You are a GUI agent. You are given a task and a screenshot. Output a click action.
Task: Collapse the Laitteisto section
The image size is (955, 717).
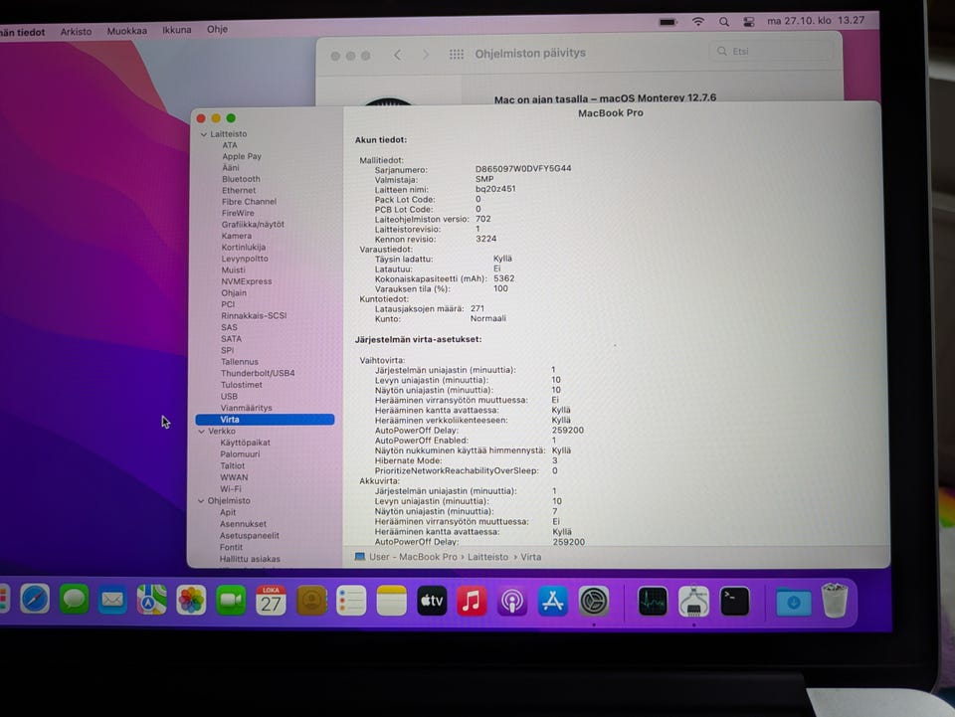click(203, 134)
